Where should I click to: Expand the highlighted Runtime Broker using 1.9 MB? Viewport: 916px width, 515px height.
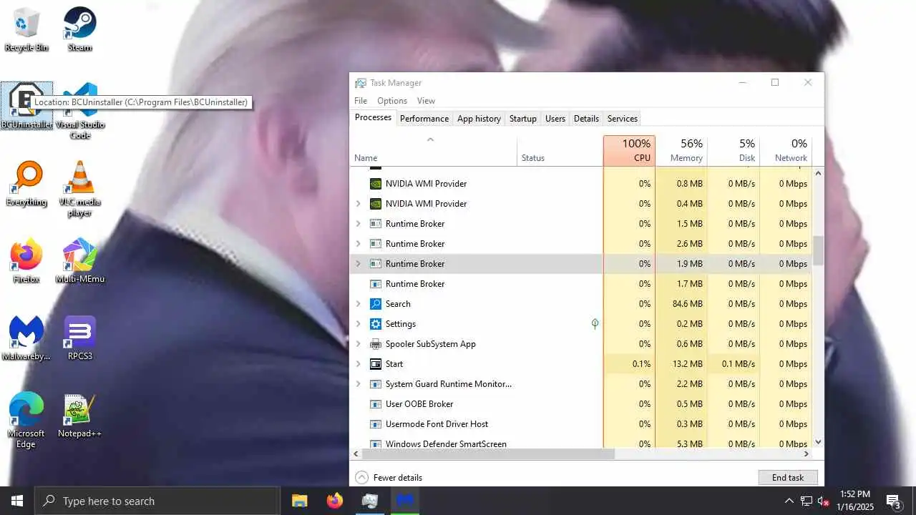359,264
